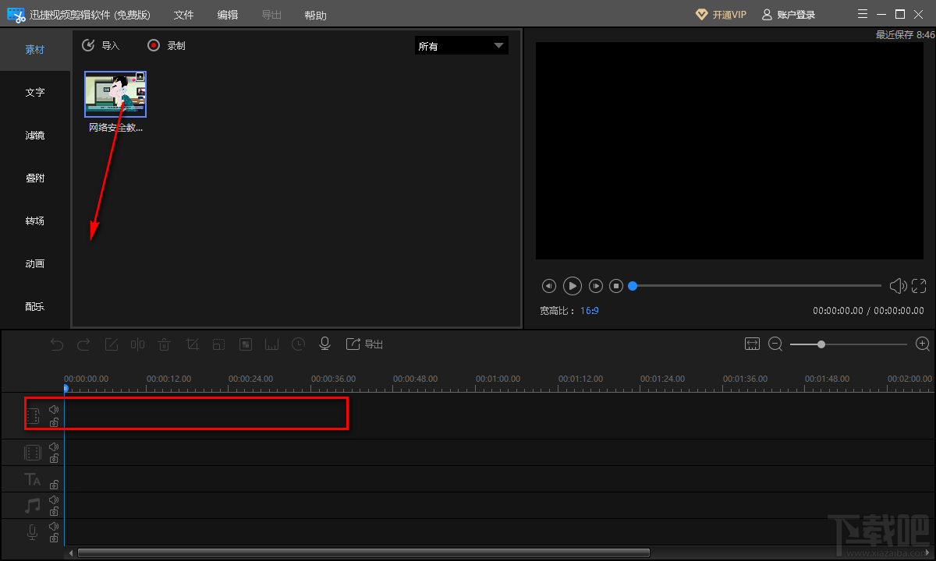Switch to the 素材 tab
Screen dimensions: 936x561
click(35, 50)
